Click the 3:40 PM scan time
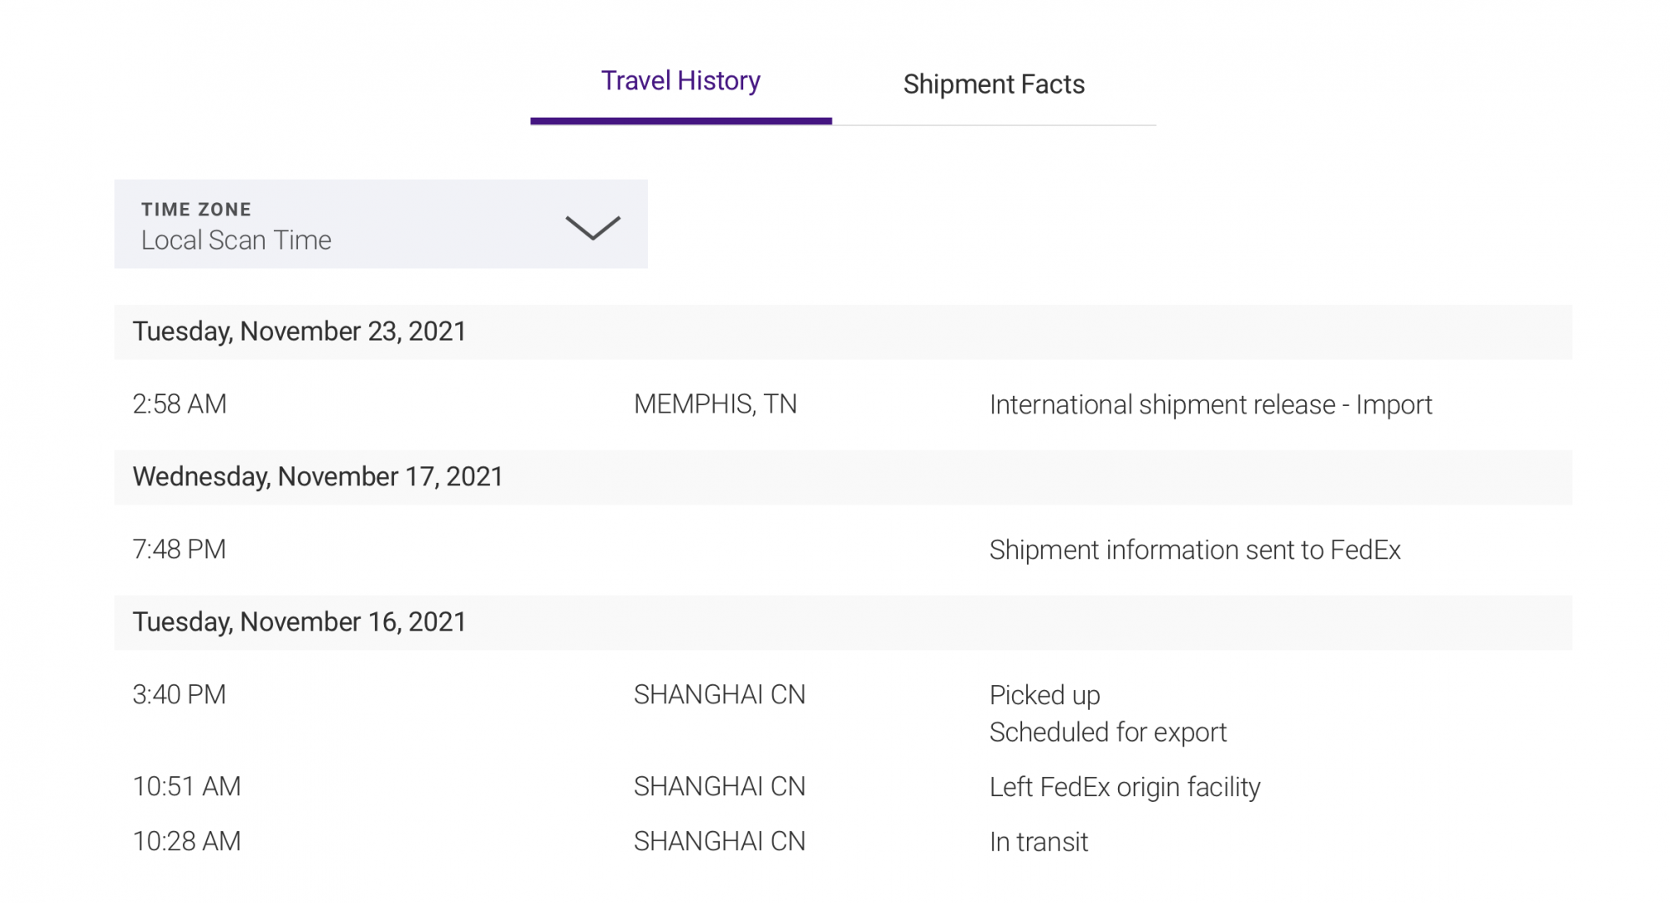This screenshot has height=903, width=1670. pyautogui.click(x=180, y=695)
